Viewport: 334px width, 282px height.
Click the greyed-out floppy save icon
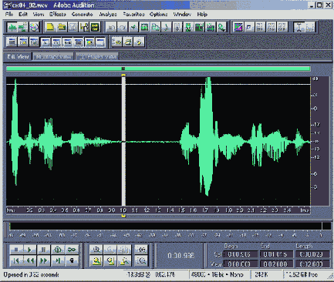pyautogui.click(x=73, y=27)
